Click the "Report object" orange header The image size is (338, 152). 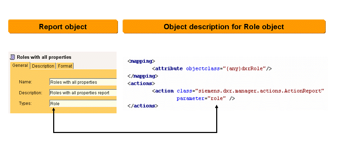[63, 27]
